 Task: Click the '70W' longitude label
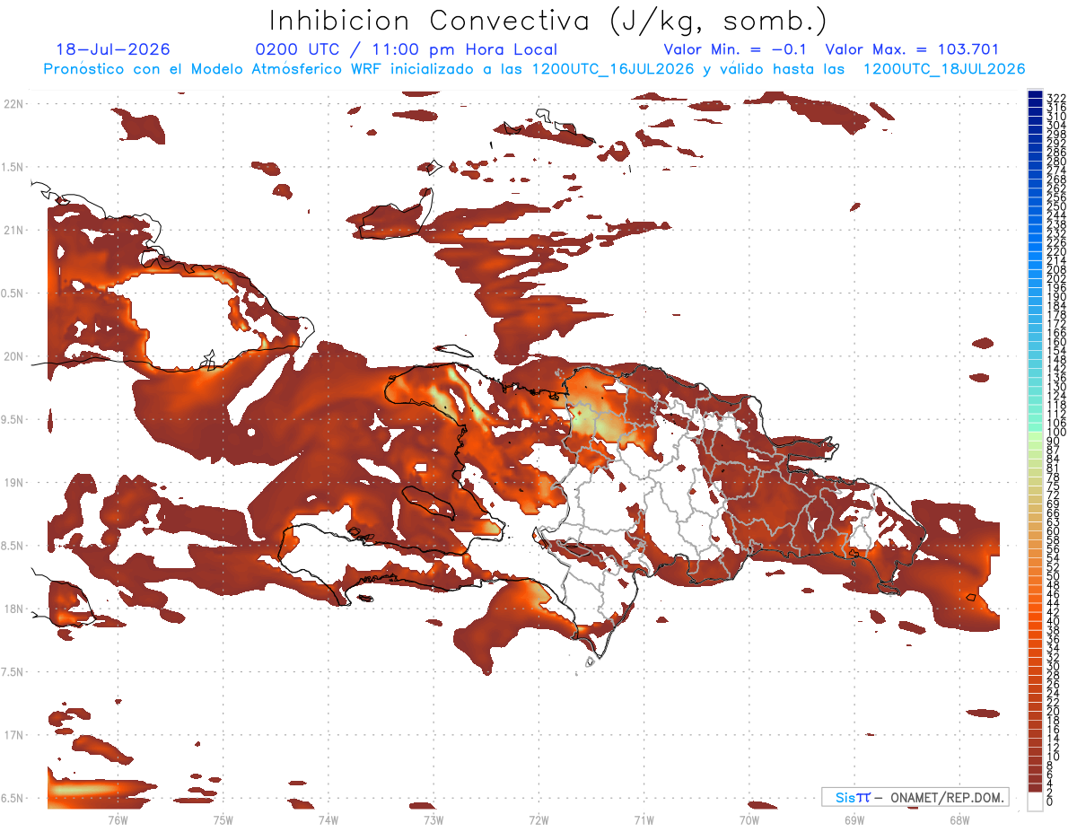tap(749, 819)
